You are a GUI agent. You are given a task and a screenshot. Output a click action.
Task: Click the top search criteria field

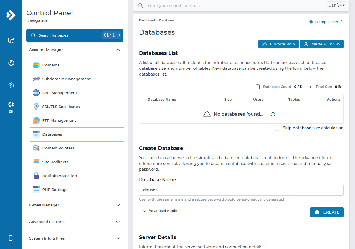236,6
